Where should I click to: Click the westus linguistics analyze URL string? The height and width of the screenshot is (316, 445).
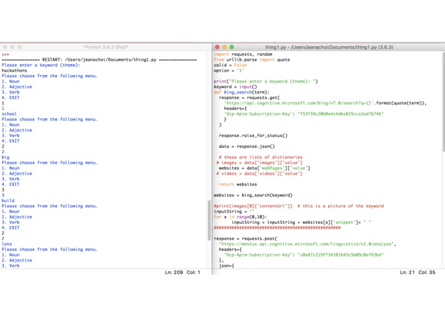click(307, 244)
